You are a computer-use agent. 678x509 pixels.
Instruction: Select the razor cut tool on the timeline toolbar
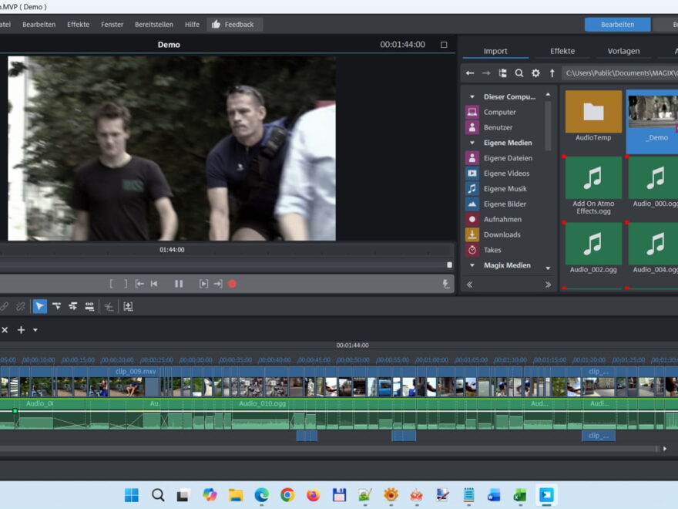pyautogui.click(x=109, y=306)
